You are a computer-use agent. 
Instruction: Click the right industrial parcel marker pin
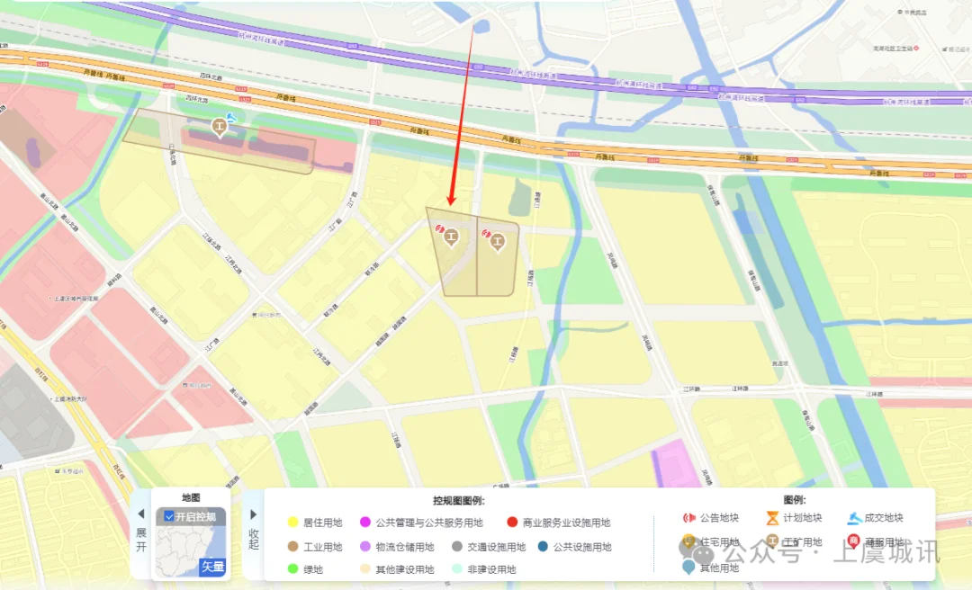[x=497, y=242]
